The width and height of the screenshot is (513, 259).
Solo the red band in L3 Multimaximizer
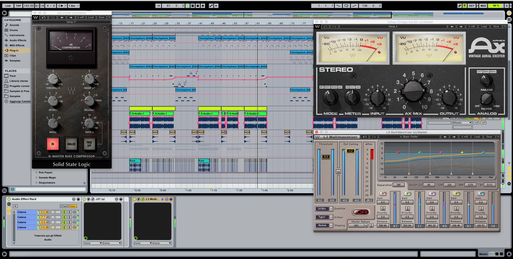[x=383, y=194]
